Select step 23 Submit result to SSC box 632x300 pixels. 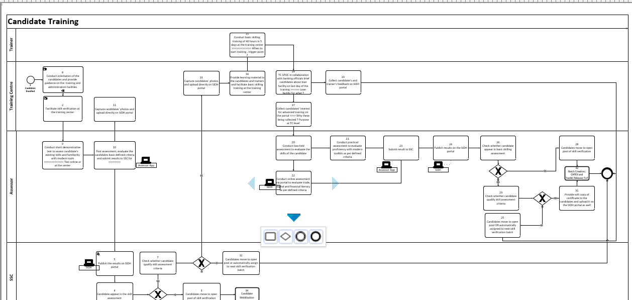401,148
